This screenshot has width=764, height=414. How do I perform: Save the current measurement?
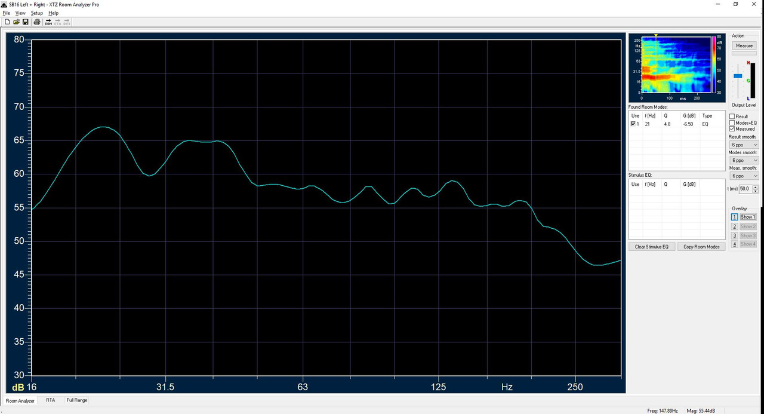tap(25, 22)
